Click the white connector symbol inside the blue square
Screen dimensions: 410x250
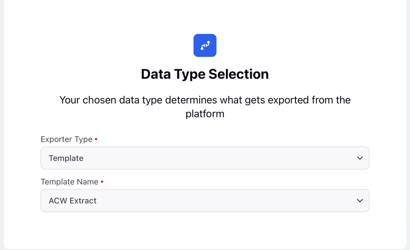pyautogui.click(x=205, y=45)
